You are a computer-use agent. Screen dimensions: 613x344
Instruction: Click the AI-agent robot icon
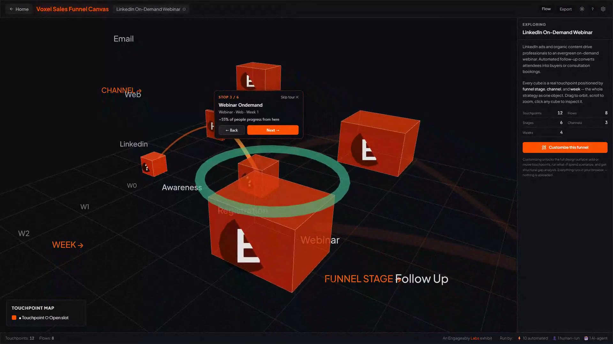586,338
